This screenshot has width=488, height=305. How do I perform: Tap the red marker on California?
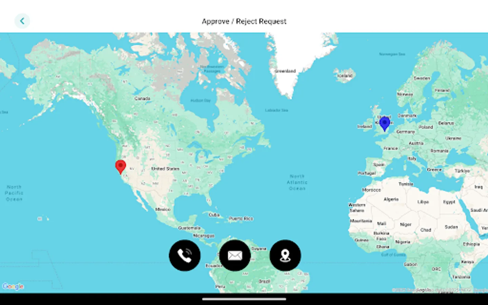(x=120, y=166)
